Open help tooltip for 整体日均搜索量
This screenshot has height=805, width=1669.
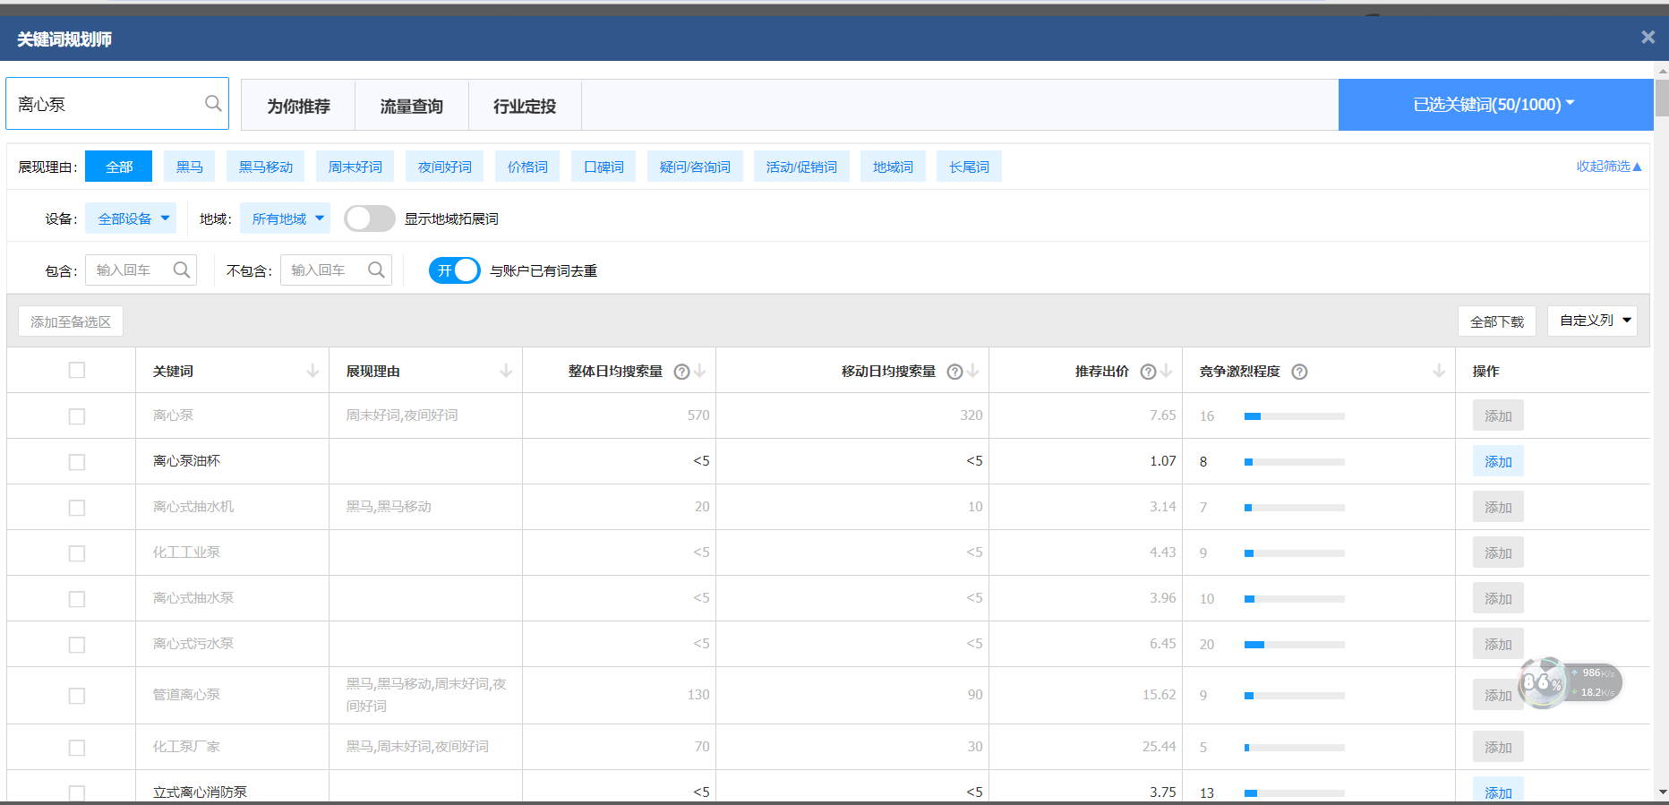point(681,372)
